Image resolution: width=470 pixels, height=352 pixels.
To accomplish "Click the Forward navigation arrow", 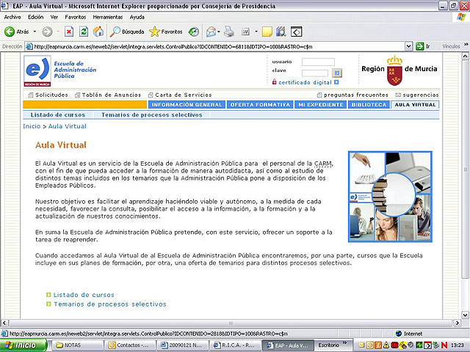I will click(47, 32).
